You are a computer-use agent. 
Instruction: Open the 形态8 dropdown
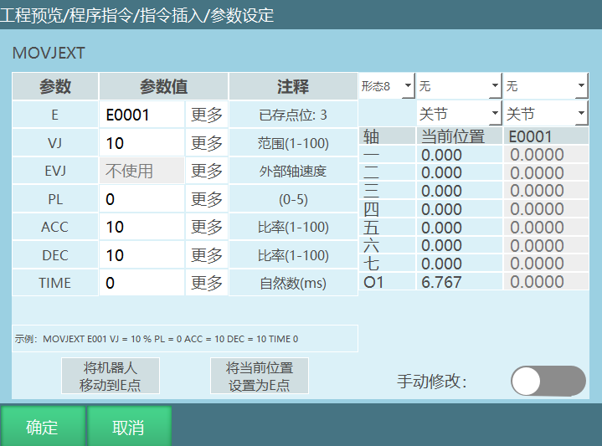click(x=386, y=86)
